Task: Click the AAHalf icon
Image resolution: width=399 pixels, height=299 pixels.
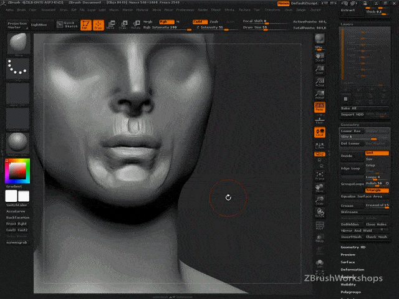Action: 320,95
